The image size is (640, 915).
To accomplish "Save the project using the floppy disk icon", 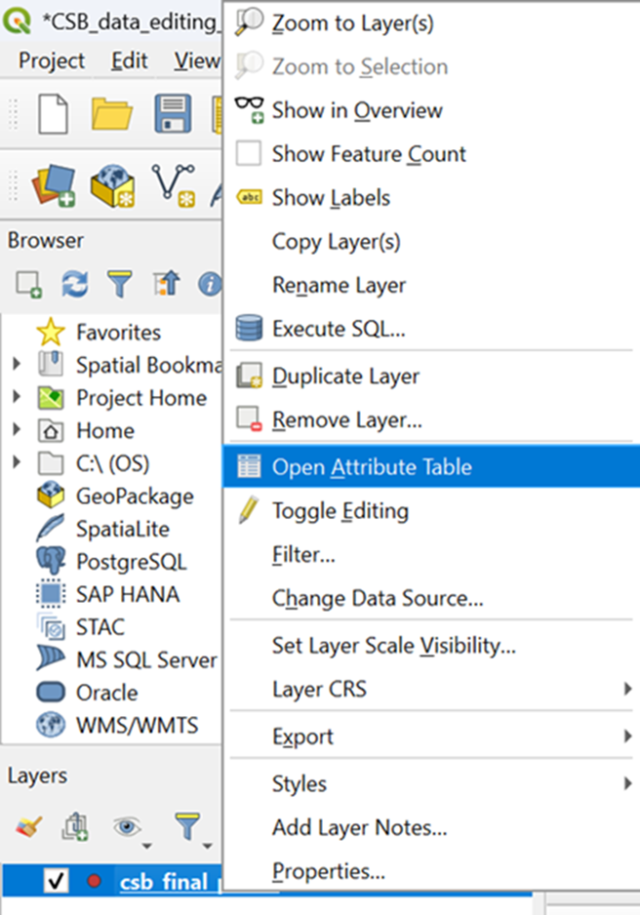I will pos(173,114).
